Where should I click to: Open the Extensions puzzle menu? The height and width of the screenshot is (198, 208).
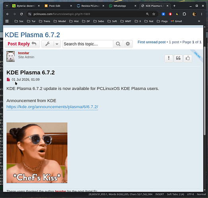point(184,14)
